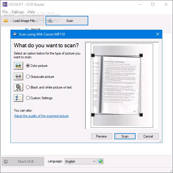The image size is (173, 173).
Task: Select the Color picture radio button
Action: pos(28,66)
